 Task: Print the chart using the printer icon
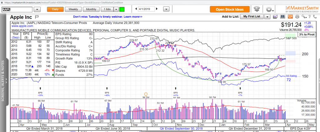tap(297, 16)
